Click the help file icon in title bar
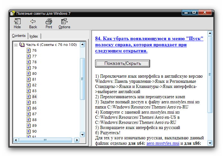Viewport: 223px width, 156px height. click(x=13, y=13)
